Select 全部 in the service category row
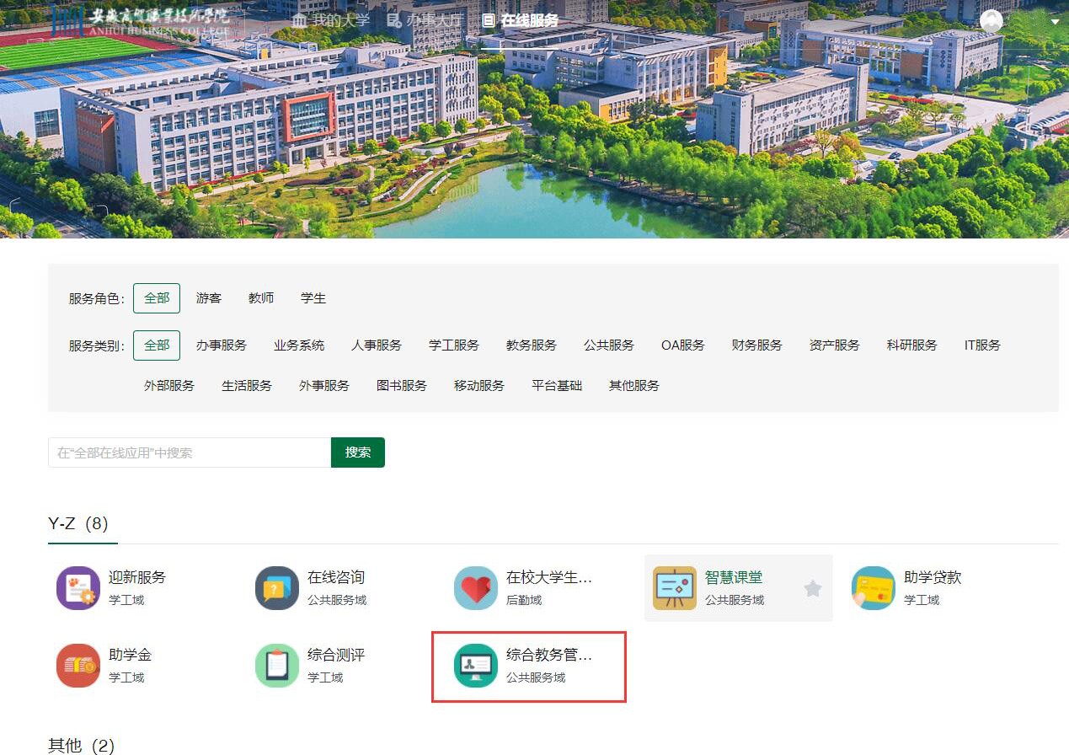This screenshot has width=1069, height=755. (157, 345)
